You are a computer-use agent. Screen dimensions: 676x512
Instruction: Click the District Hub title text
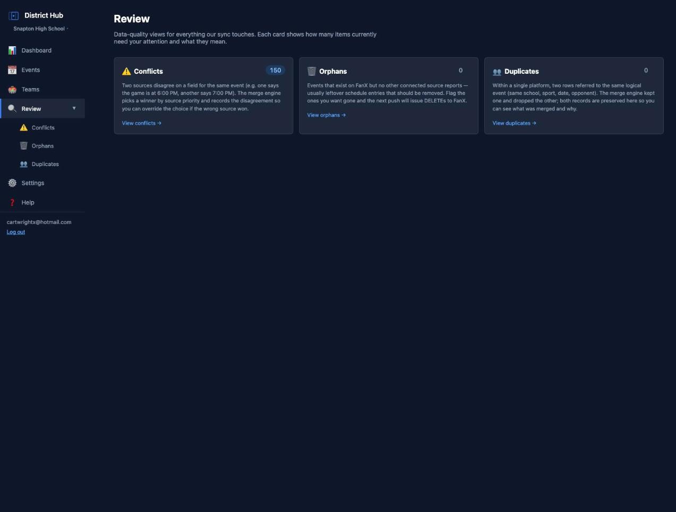click(44, 15)
